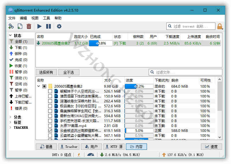This screenshot has width=231, height=164.
Task: Click the 过滤文件 search field
Action: (x=185, y=72)
